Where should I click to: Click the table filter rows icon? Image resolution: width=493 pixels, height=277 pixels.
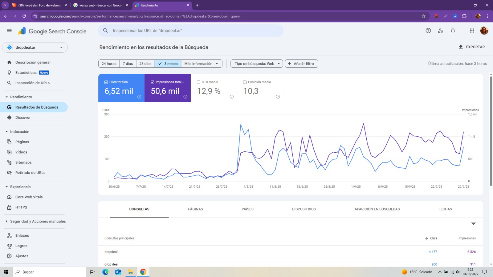pos(473,223)
